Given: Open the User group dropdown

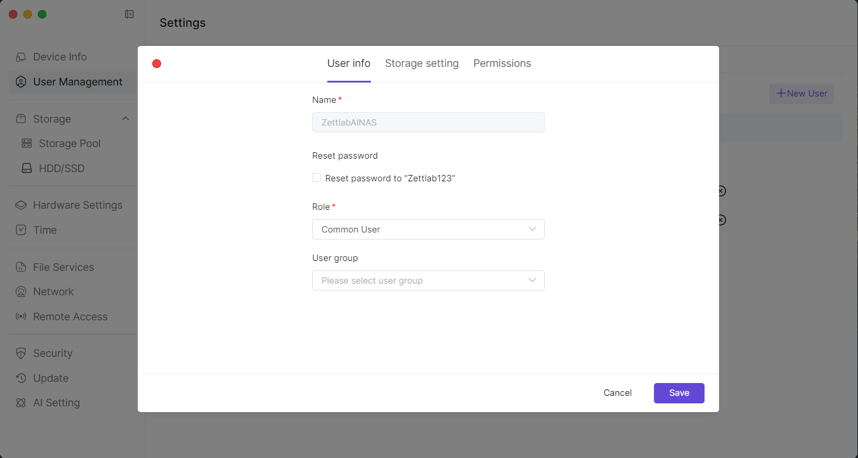Looking at the screenshot, I should click(x=428, y=281).
